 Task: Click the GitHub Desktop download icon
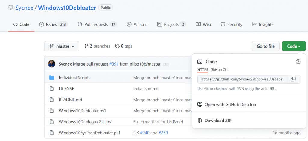point(200,105)
